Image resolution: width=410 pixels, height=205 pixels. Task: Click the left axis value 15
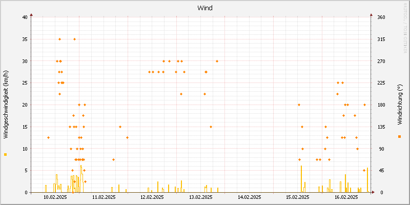(25, 127)
